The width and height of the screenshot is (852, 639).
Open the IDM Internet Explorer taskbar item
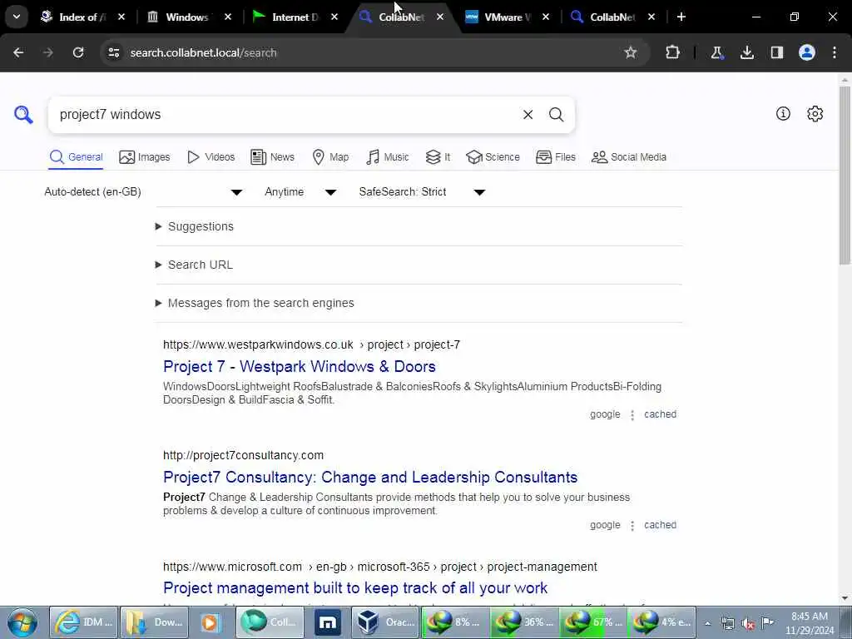84,622
